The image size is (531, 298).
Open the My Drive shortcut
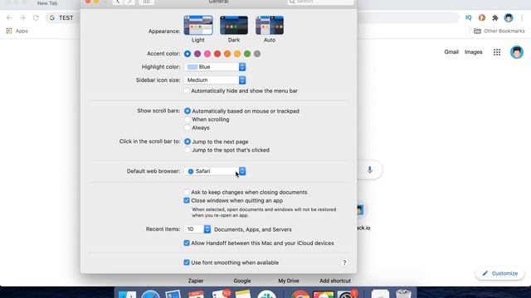pyautogui.click(x=289, y=281)
